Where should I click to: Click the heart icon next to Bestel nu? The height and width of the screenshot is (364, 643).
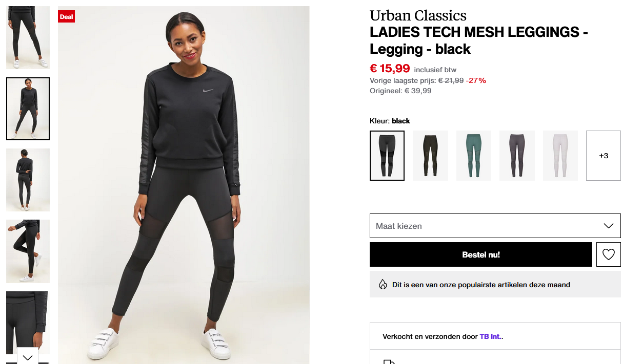click(x=608, y=254)
